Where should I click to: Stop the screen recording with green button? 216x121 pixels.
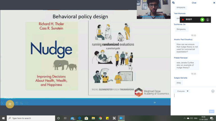coord(202,20)
